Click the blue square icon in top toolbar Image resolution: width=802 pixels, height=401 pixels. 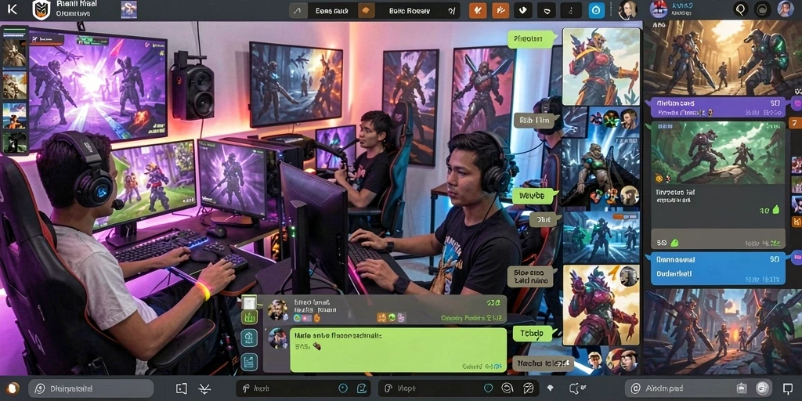[x=596, y=10]
